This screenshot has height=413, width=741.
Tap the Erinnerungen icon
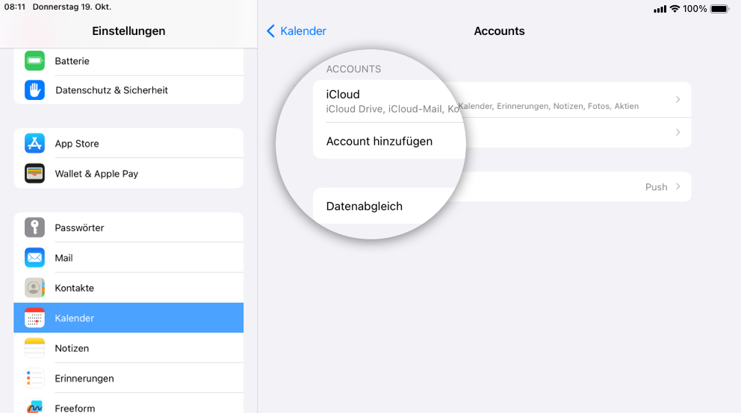point(34,379)
